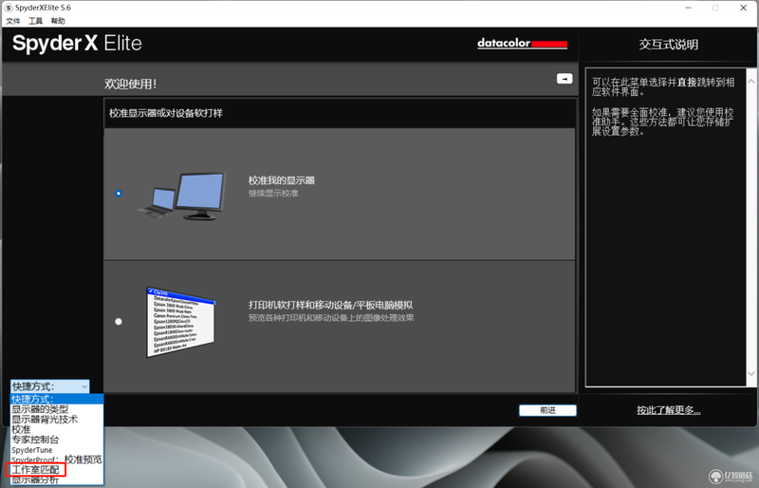
Task: Close the SpyderXElite window
Action: click(744, 8)
